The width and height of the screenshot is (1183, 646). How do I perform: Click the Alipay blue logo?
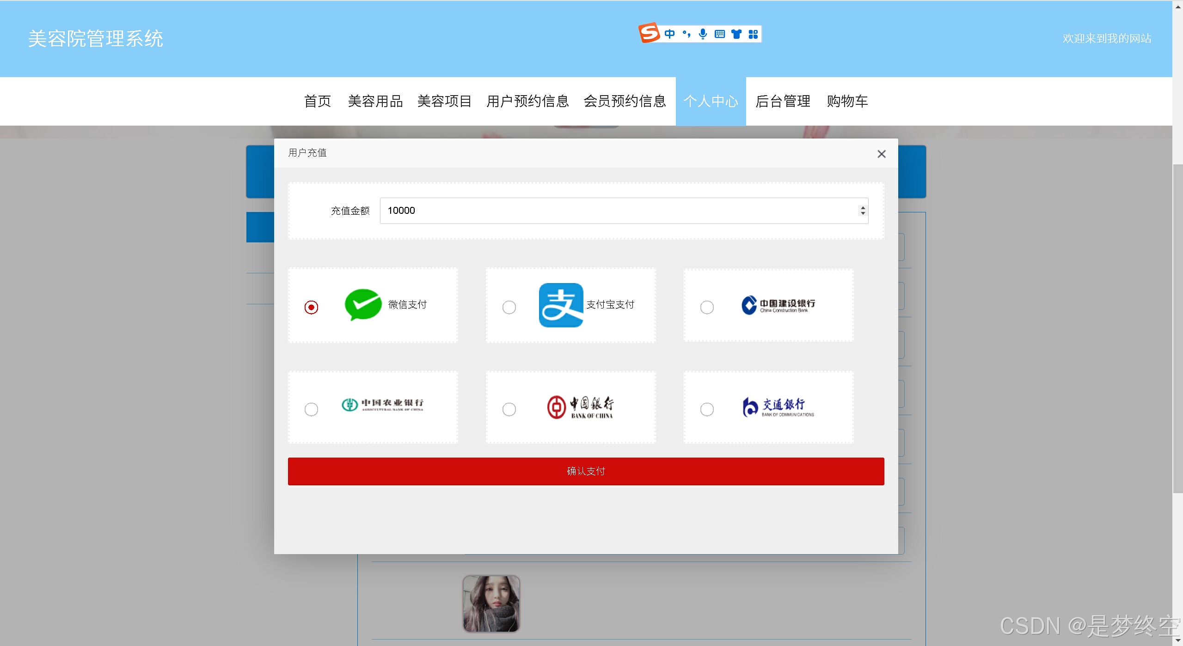click(561, 305)
